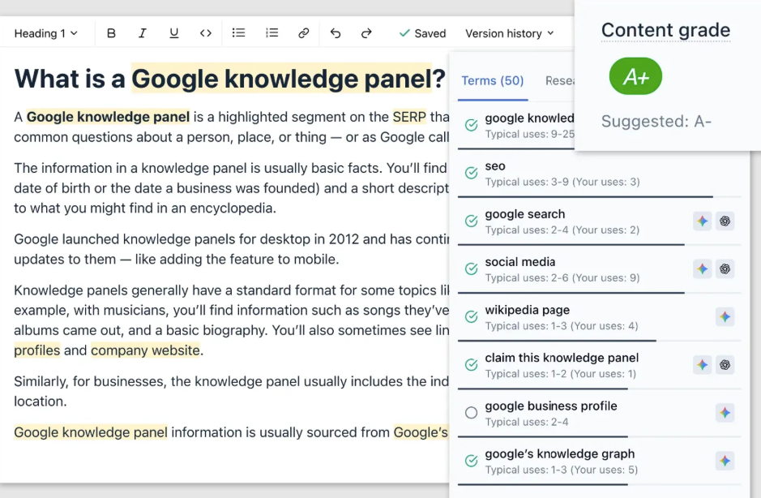Click the A+ content grade badge
Viewport: 761px width, 498px height.
coord(635,76)
